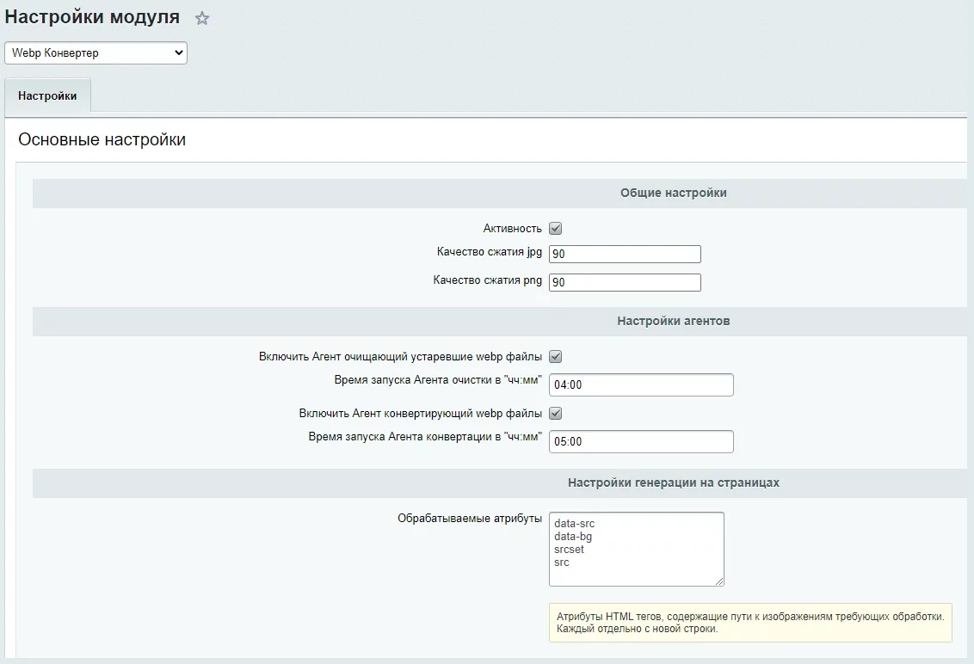The width and height of the screenshot is (974, 664).
Task: Disable the agent cleaning outdated webp files
Action: (555, 357)
